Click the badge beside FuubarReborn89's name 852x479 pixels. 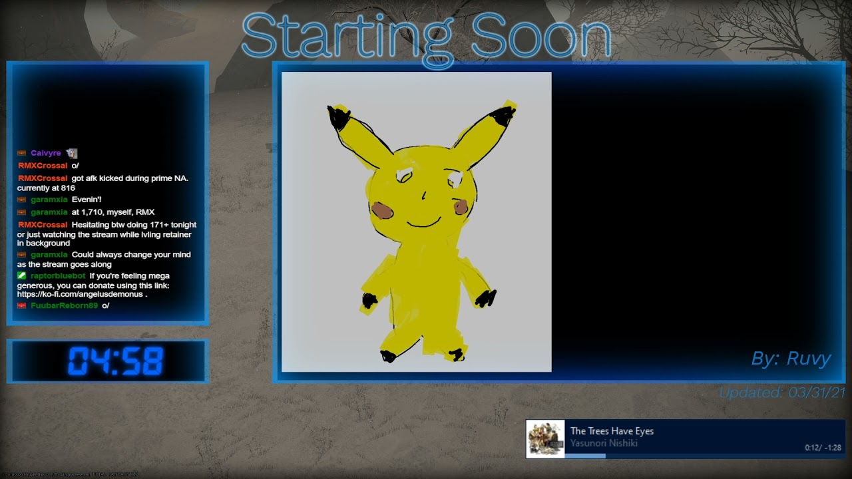pos(22,306)
